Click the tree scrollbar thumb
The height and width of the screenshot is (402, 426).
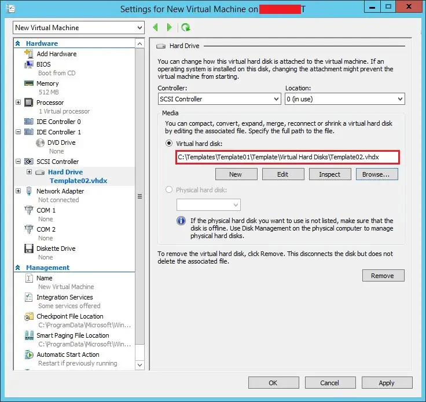(x=139, y=196)
